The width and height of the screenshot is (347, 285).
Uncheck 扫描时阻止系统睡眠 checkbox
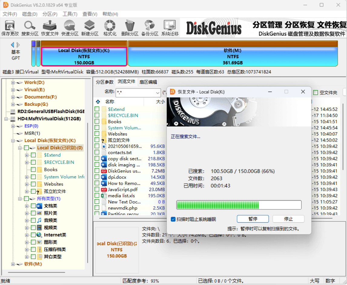(x=173, y=219)
